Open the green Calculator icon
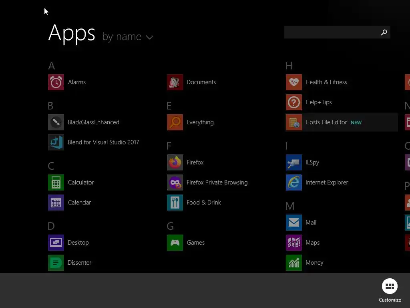 (56, 182)
